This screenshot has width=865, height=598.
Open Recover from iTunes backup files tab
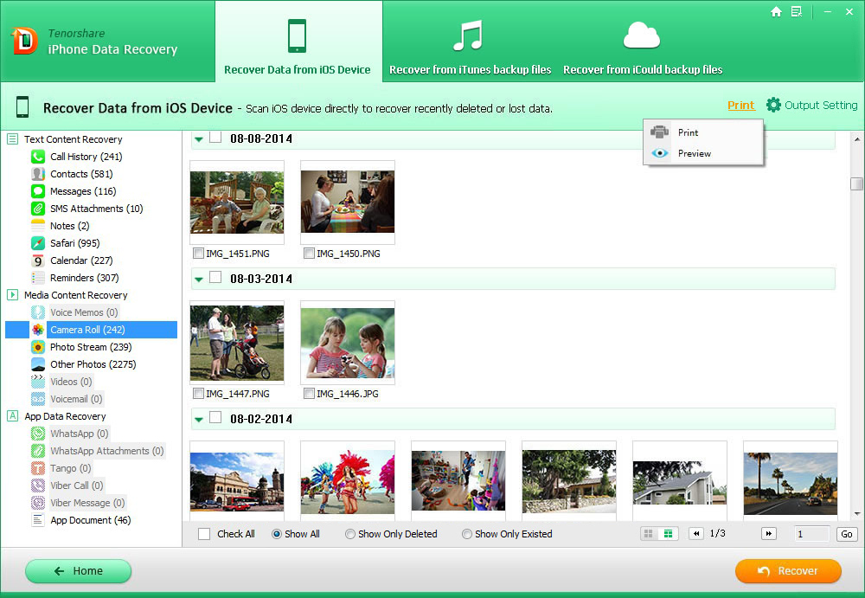pos(470,47)
